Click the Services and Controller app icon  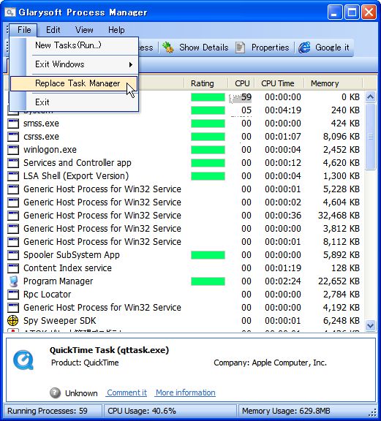pyautogui.click(x=13, y=163)
